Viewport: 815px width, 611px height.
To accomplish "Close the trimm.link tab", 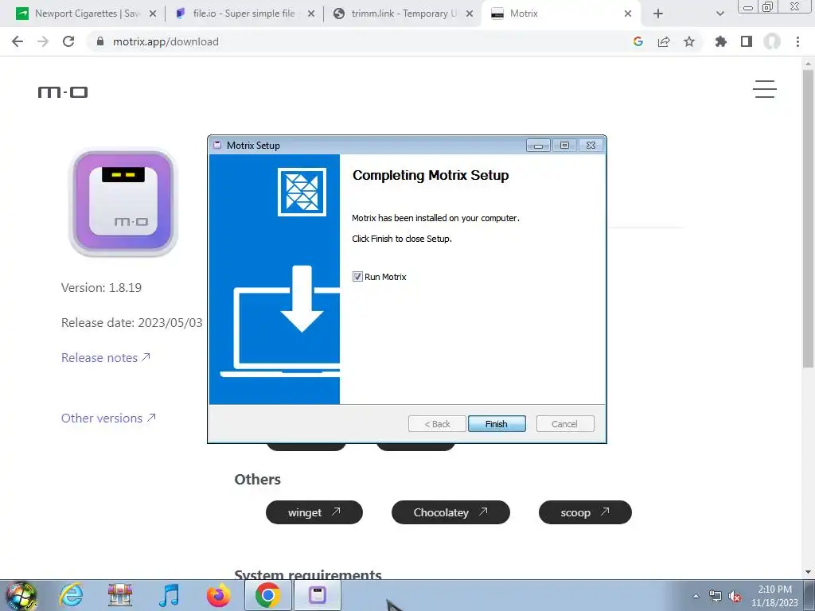I will pyautogui.click(x=470, y=14).
